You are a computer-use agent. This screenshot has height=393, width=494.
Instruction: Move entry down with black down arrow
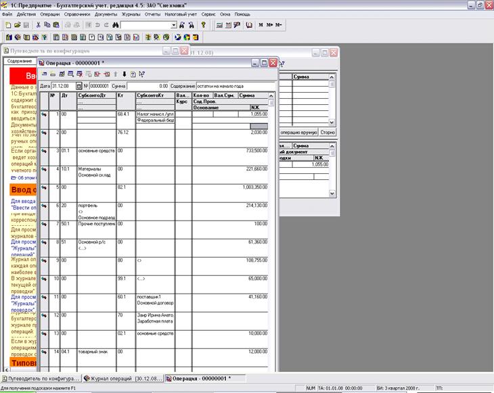click(124, 74)
